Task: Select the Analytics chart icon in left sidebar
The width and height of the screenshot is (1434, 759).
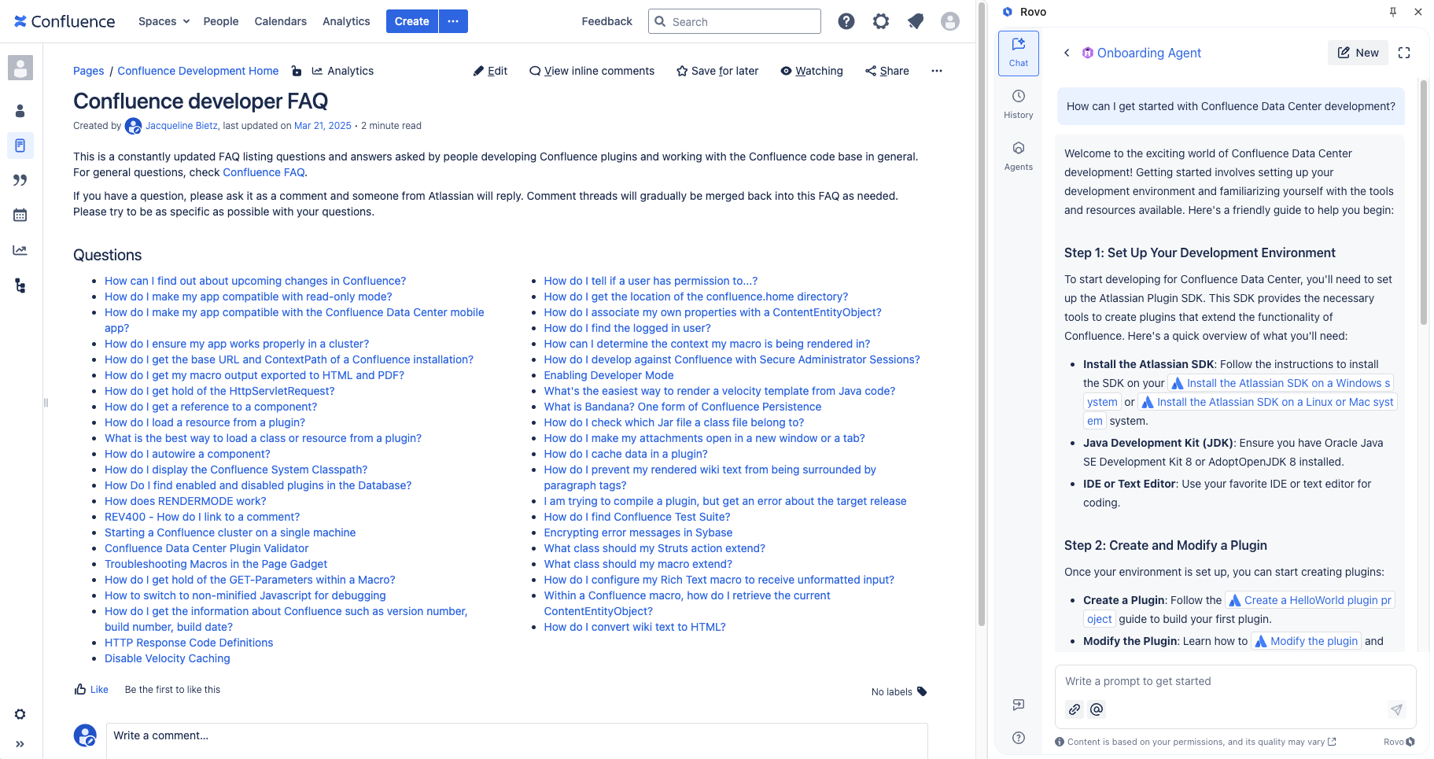Action: [20, 250]
